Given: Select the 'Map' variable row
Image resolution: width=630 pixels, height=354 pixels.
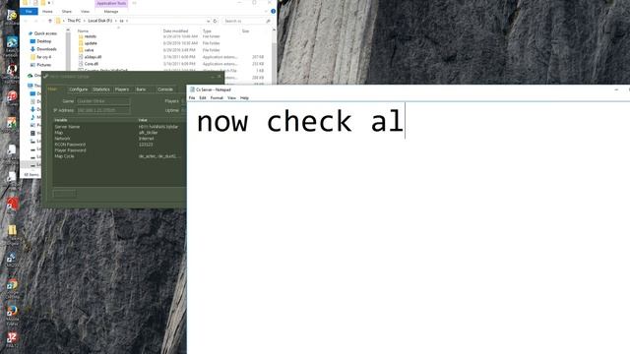Looking at the screenshot, I should (x=119, y=133).
